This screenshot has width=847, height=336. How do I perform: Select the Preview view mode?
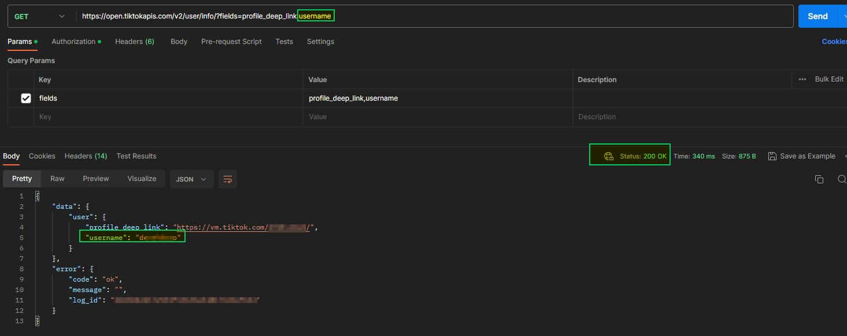coord(96,179)
